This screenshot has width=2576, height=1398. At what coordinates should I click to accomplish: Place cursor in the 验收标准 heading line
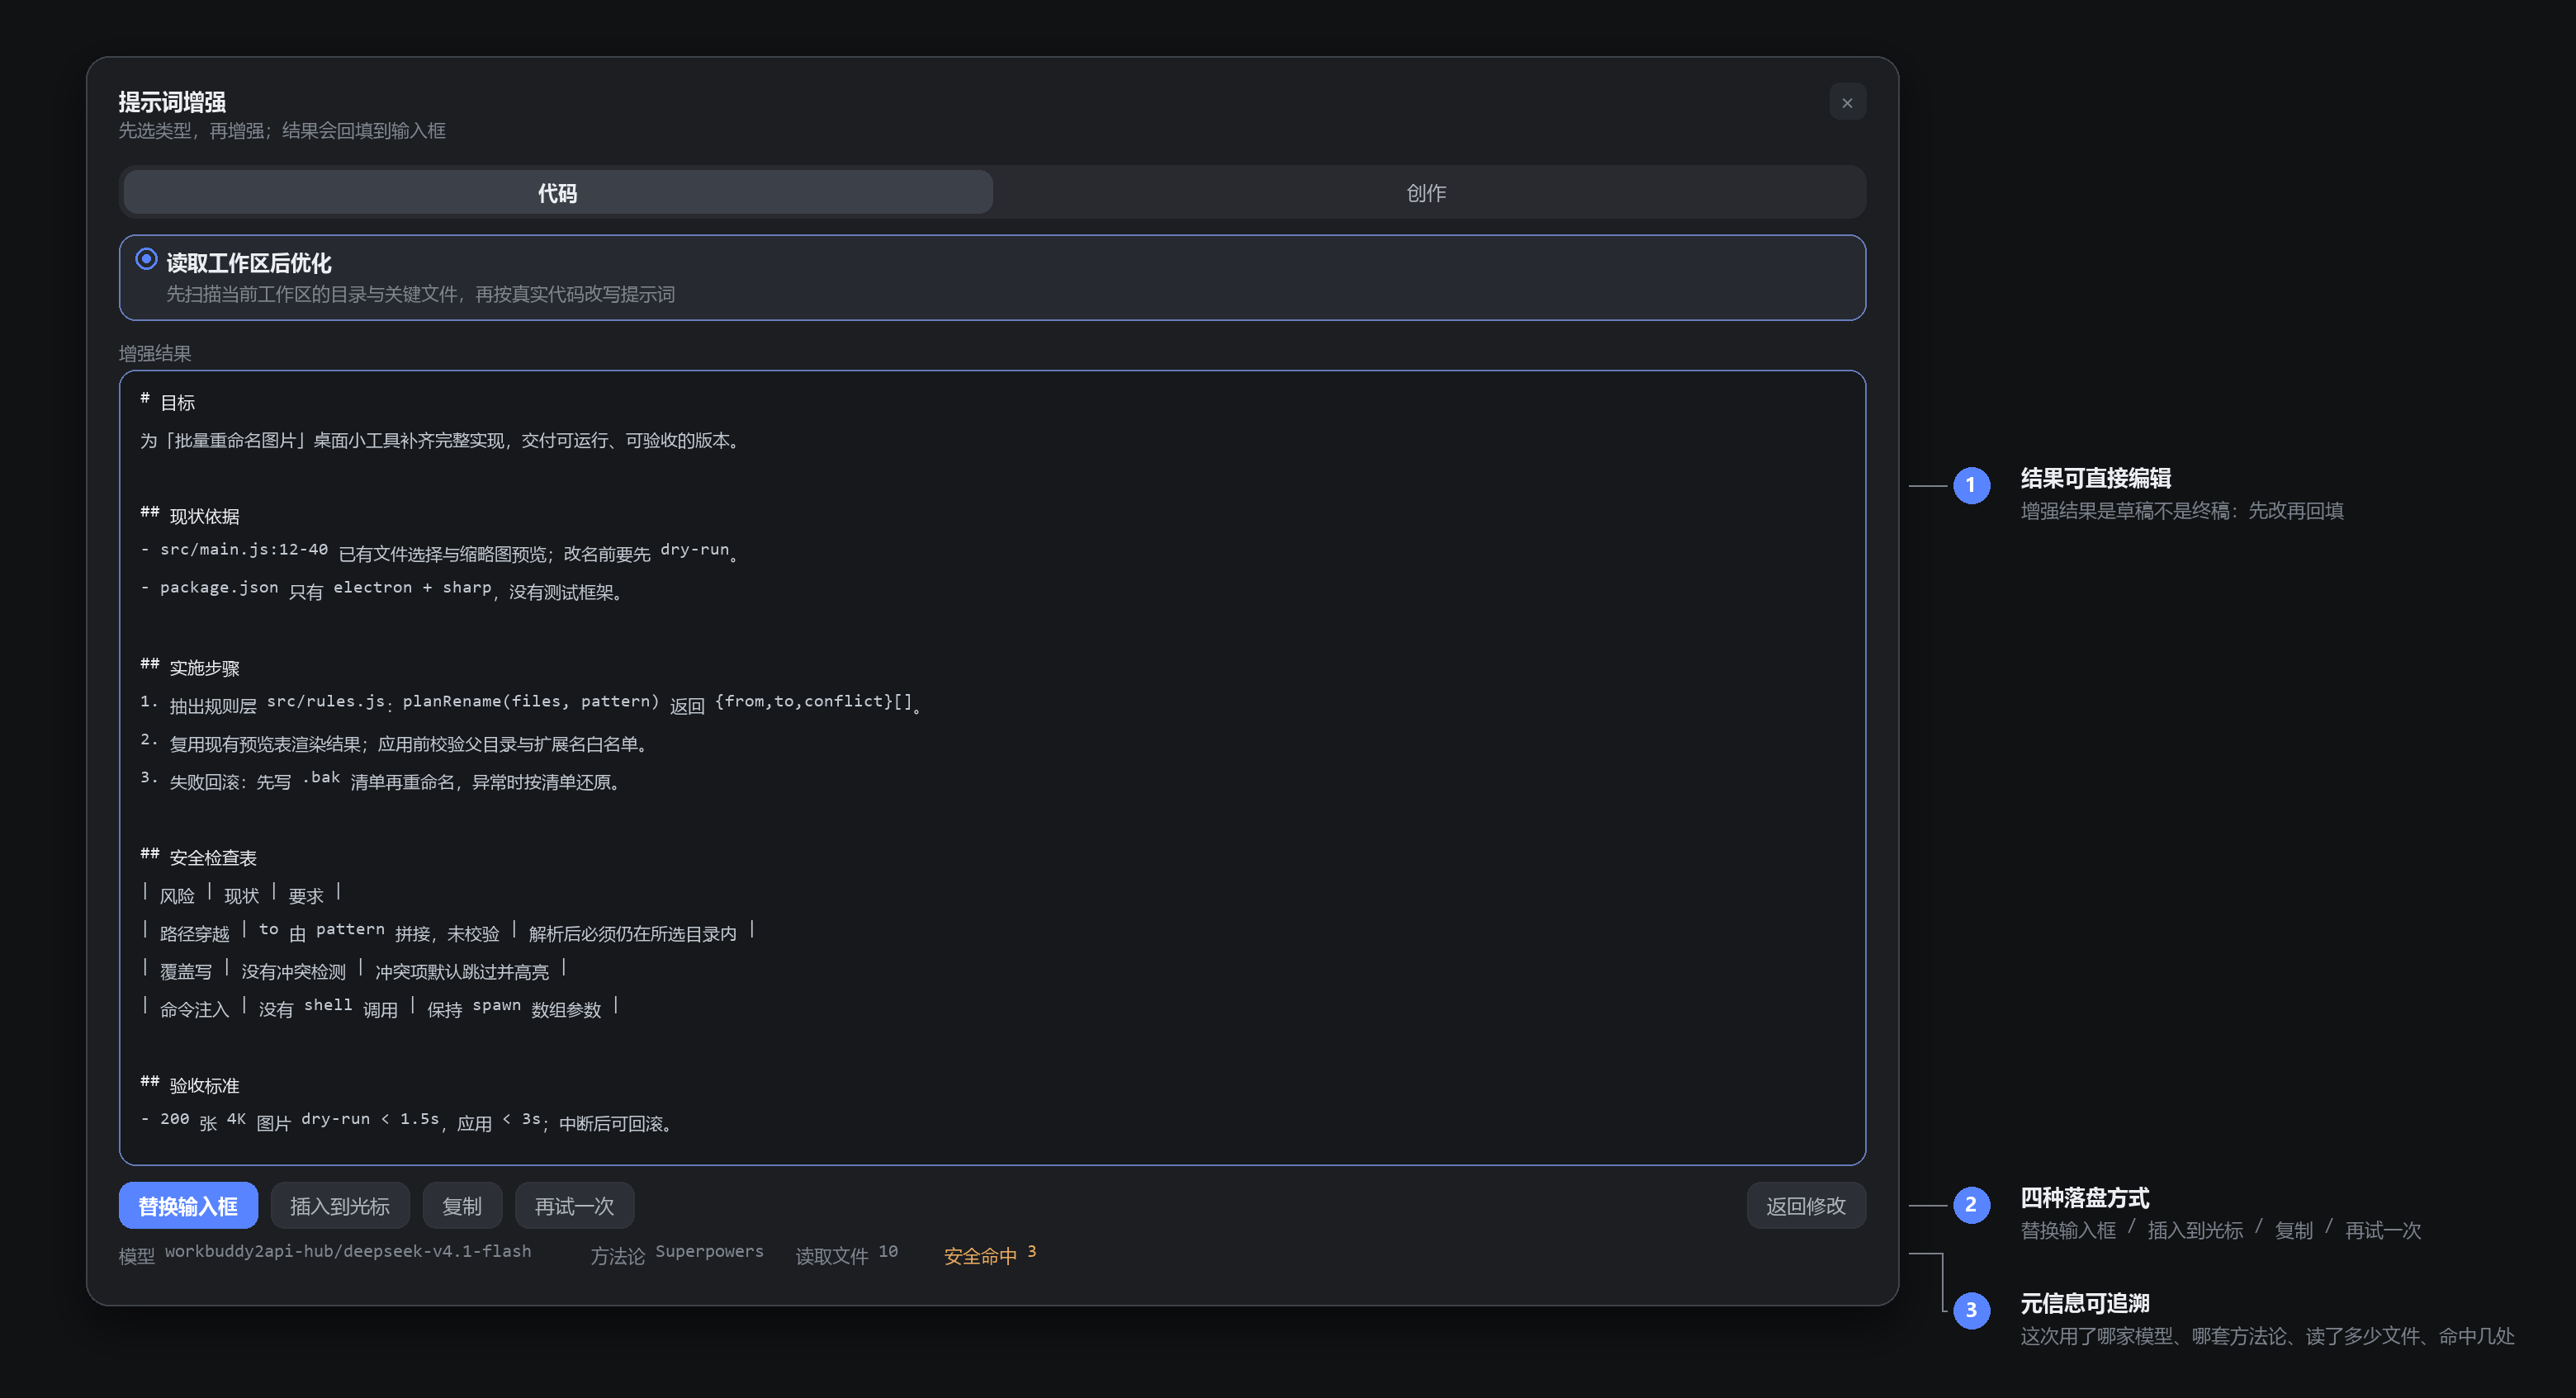point(190,1084)
